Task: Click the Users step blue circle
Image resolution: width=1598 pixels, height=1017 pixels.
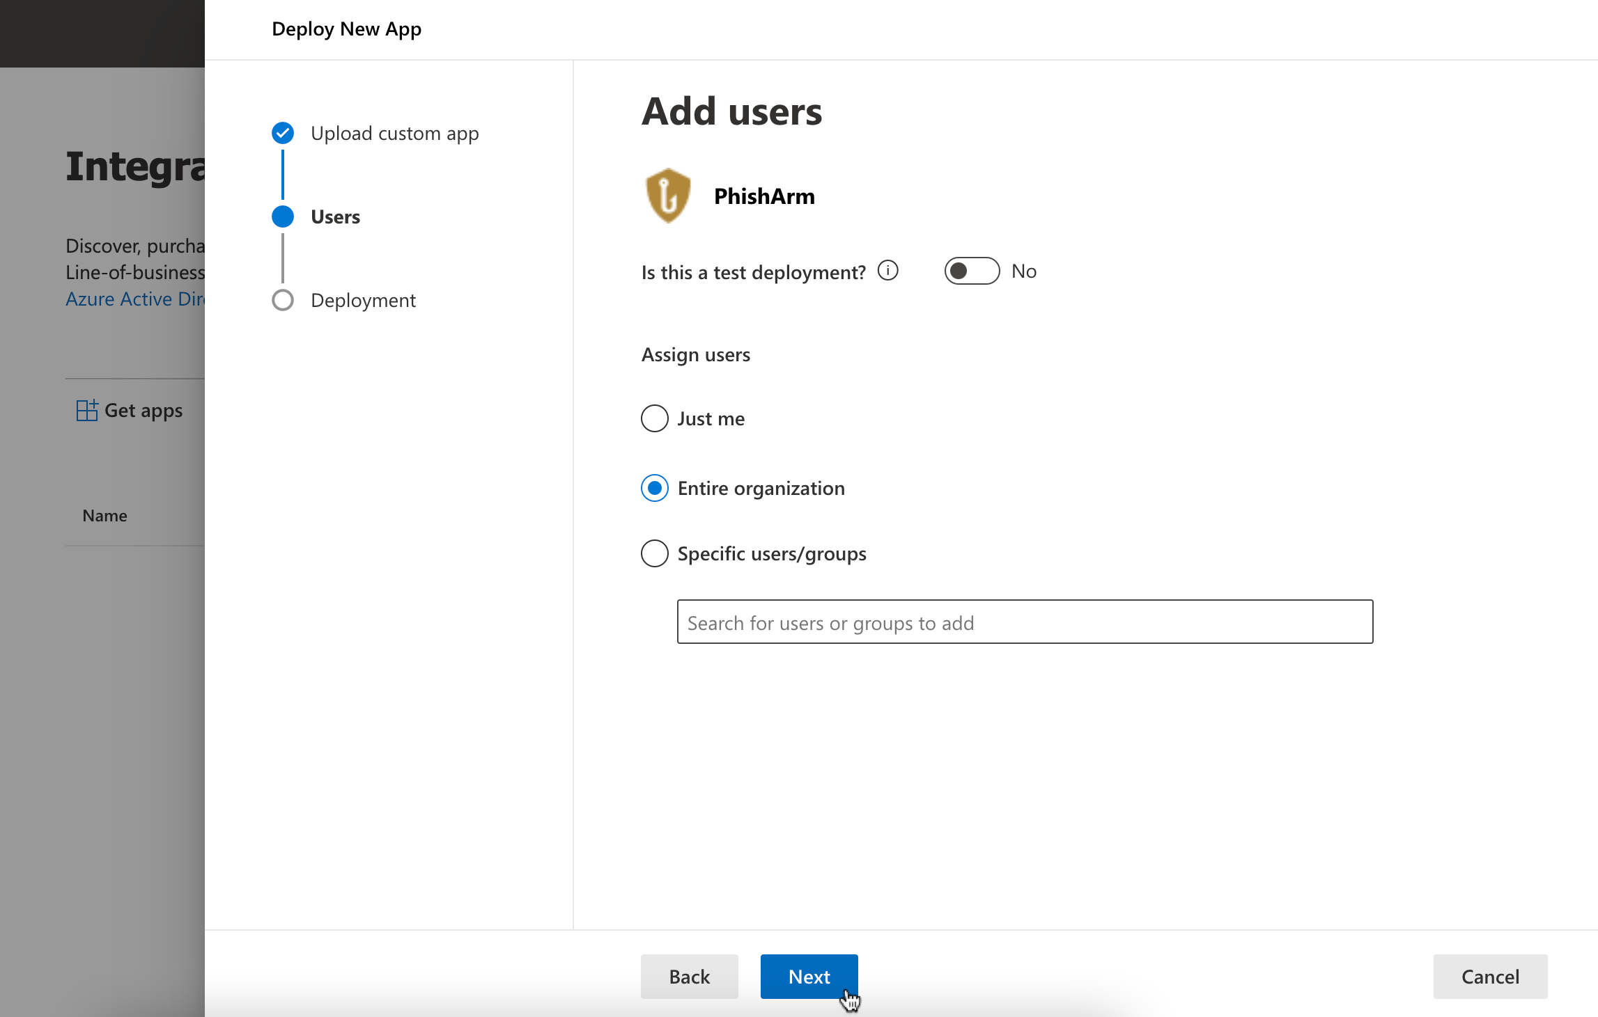Action: (282, 216)
